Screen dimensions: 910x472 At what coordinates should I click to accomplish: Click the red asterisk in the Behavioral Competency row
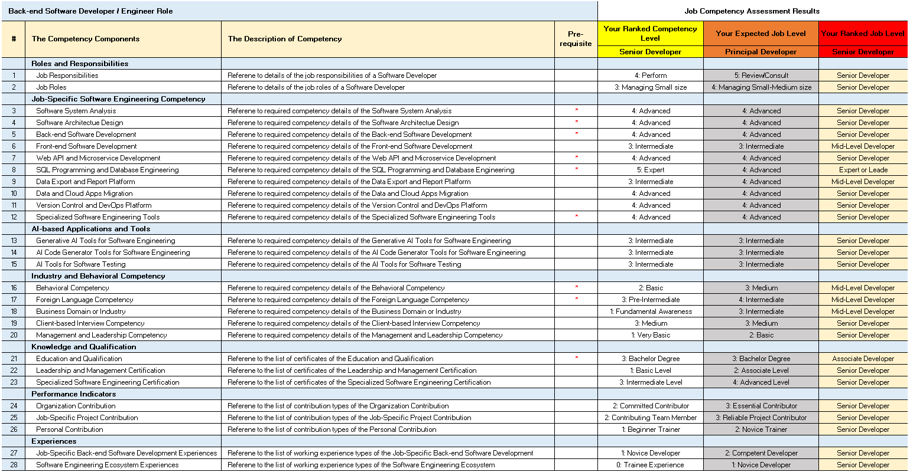(x=576, y=287)
